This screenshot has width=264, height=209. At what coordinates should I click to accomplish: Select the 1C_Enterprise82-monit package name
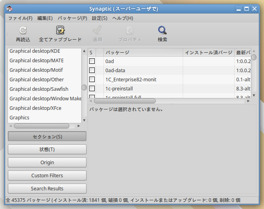131,79
